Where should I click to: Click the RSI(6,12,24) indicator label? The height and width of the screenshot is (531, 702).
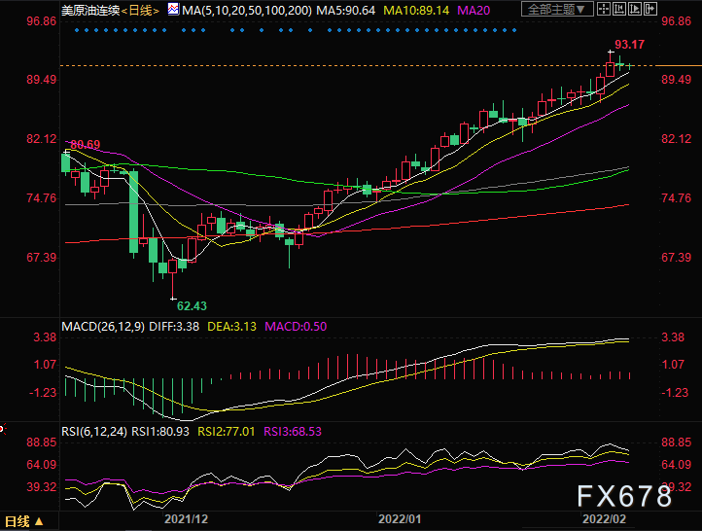point(94,432)
